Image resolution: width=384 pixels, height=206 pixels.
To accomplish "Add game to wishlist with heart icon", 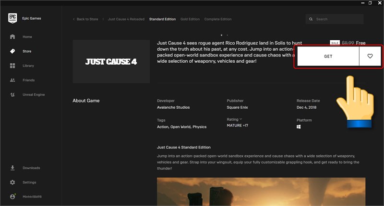I will 370,56.
